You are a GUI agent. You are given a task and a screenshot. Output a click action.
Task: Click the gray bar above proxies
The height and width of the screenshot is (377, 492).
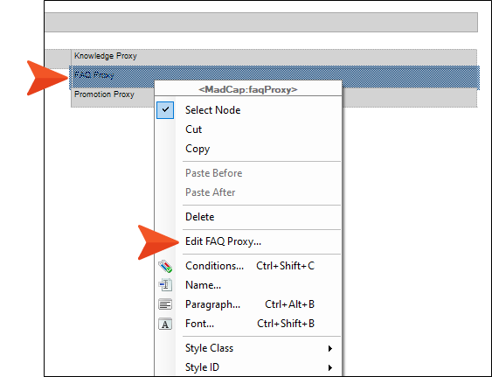click(x=261, y=23)
